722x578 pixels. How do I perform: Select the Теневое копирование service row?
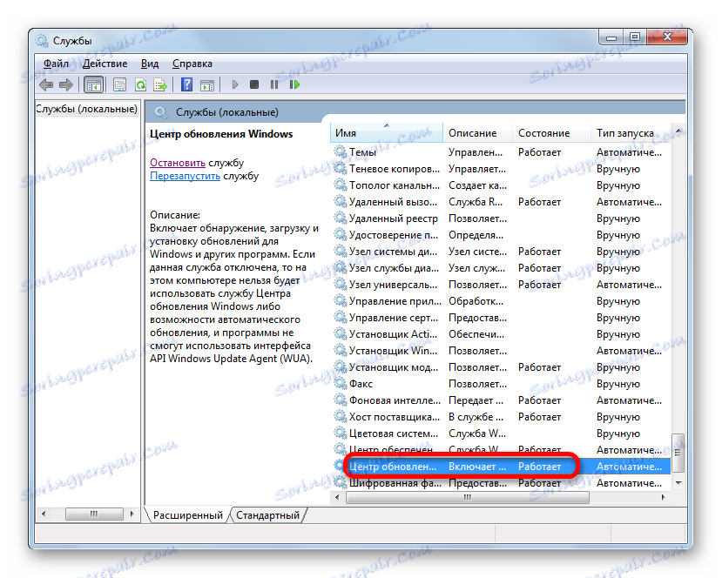click(501, 168)
